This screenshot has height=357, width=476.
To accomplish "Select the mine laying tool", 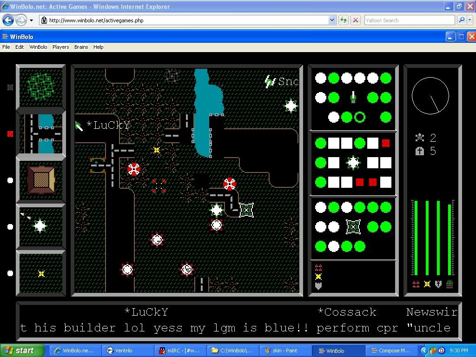I will 41,273.
